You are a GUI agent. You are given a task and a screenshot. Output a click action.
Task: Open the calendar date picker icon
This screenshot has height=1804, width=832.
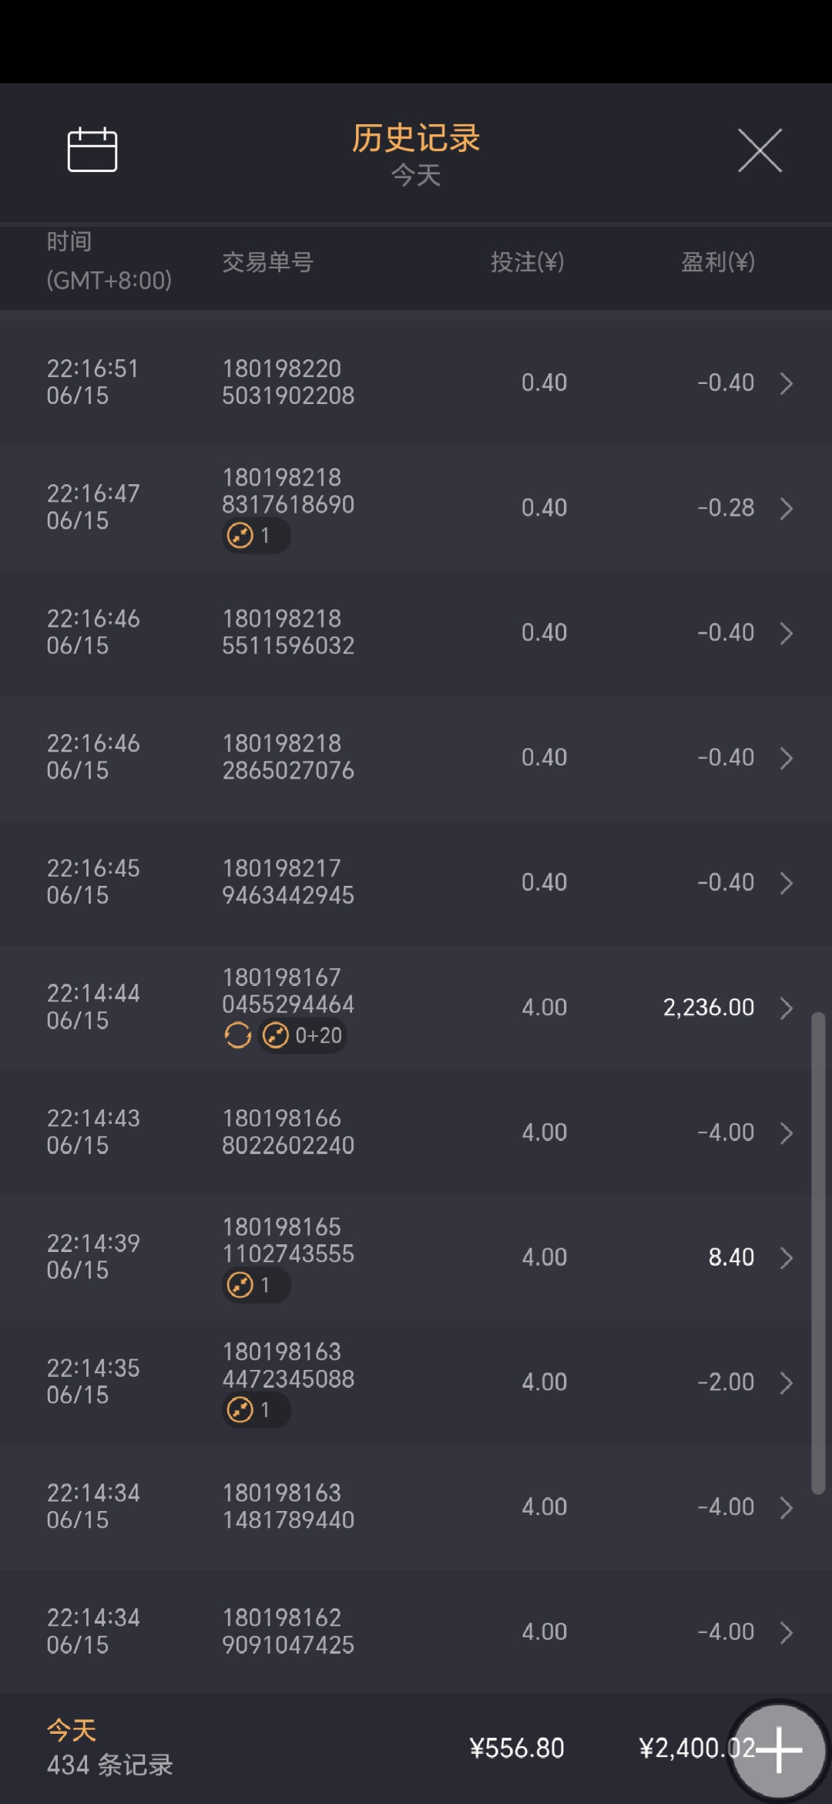click(92, 150)
